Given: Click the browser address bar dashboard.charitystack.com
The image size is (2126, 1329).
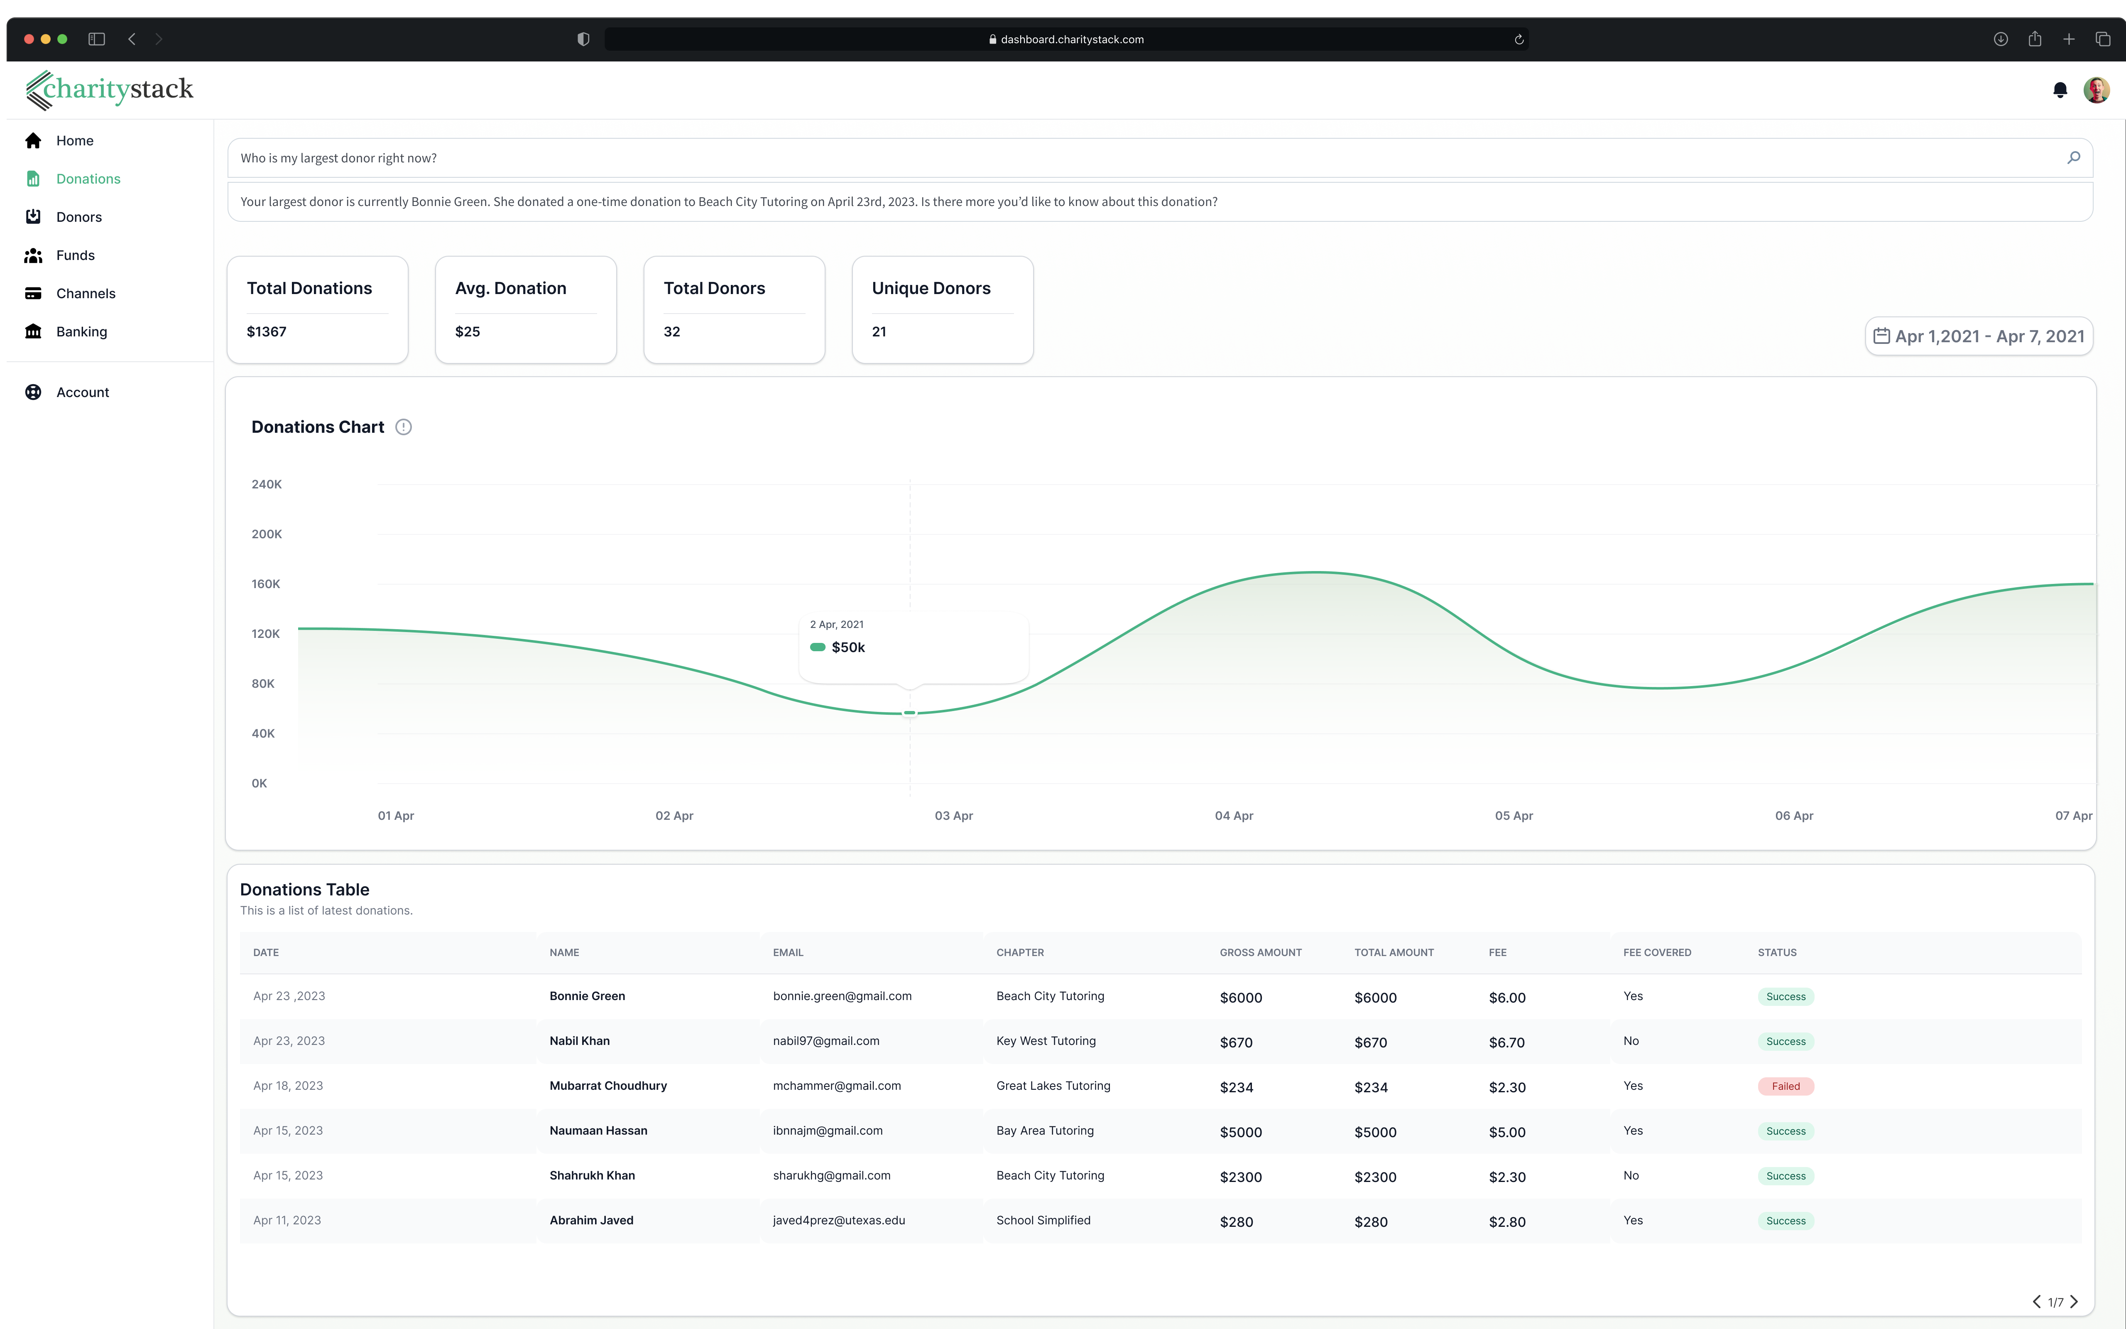Looking at the screenshot, I should 1066,39.
